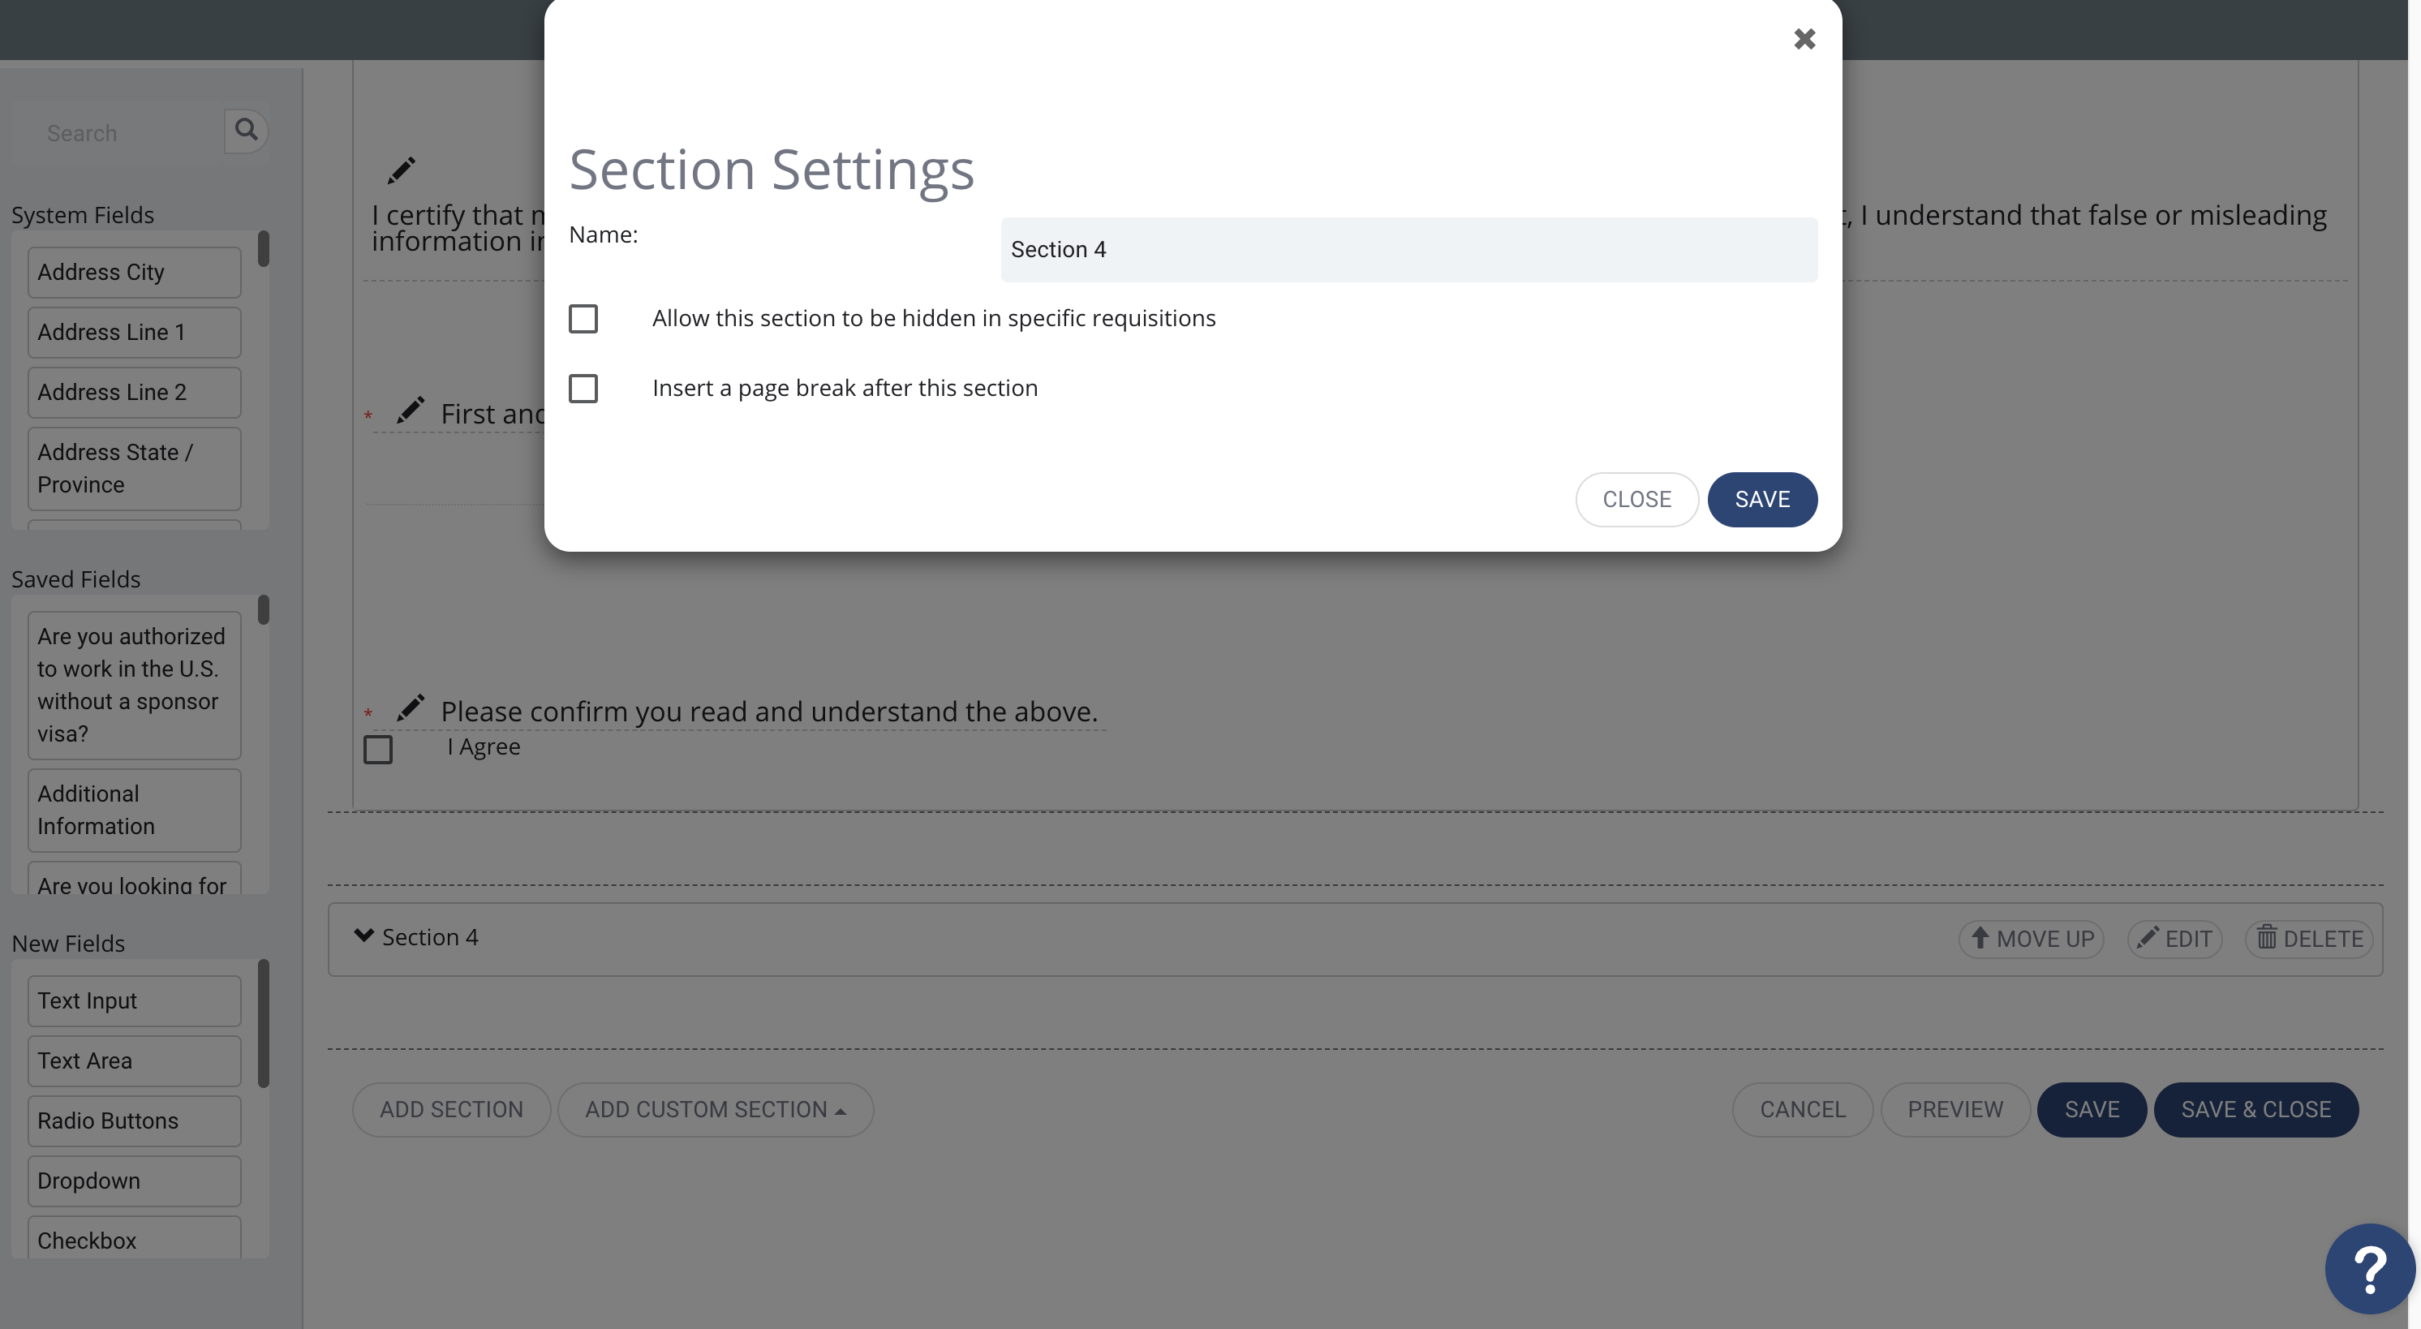Check insert a page break after section

pyautogui.click(x=583, y=388)
